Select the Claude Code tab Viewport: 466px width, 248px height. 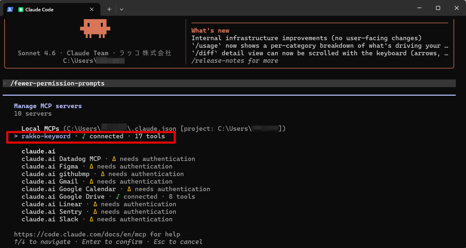coord(52,9)
